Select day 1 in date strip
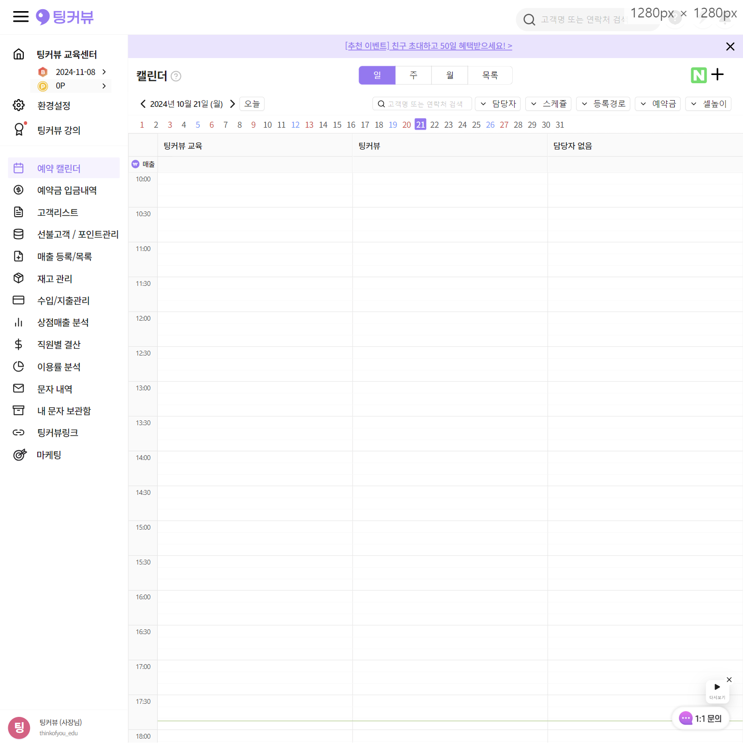743x743 pixels. click(x=142, y=125)
